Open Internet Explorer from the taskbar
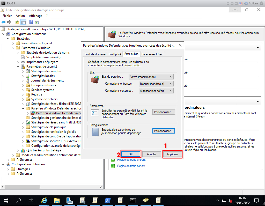265x206 pixels. (45, 200)
